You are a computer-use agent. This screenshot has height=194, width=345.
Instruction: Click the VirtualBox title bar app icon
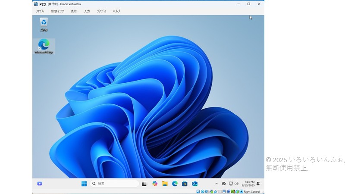point(36,4)
